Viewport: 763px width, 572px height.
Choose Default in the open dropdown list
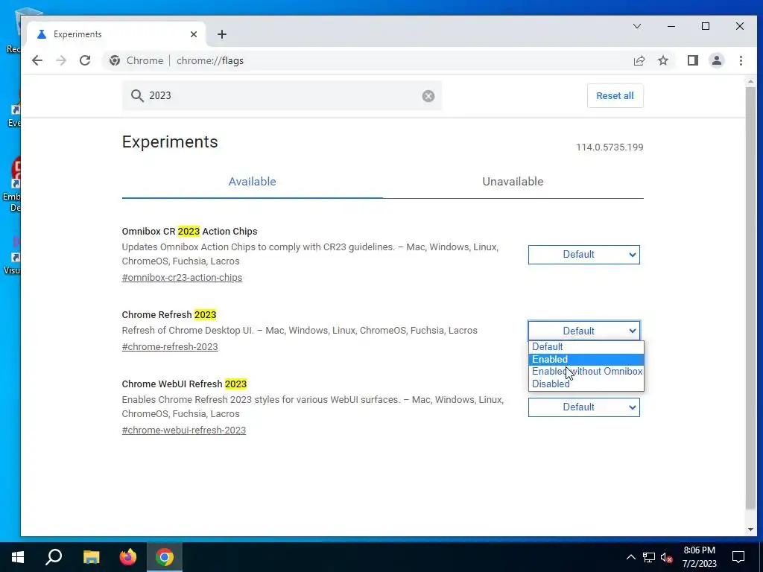586,347
